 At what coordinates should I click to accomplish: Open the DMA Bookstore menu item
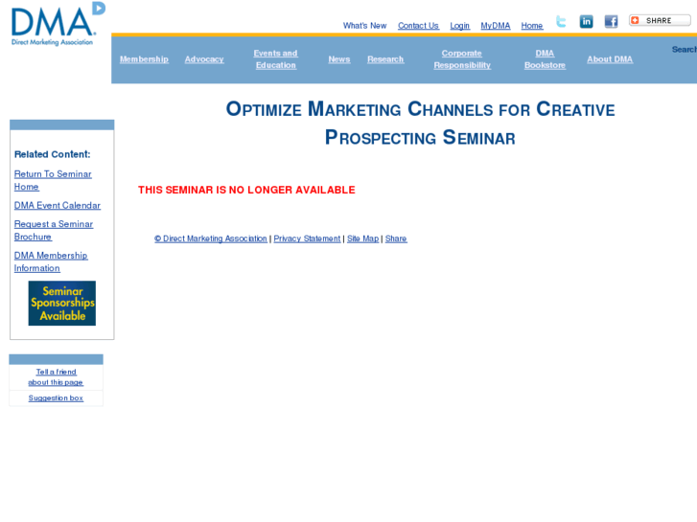coord(545,59)
